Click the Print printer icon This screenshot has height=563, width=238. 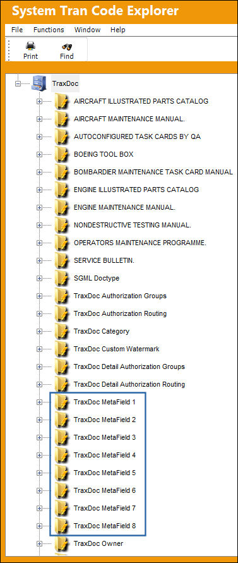point(30,46)
